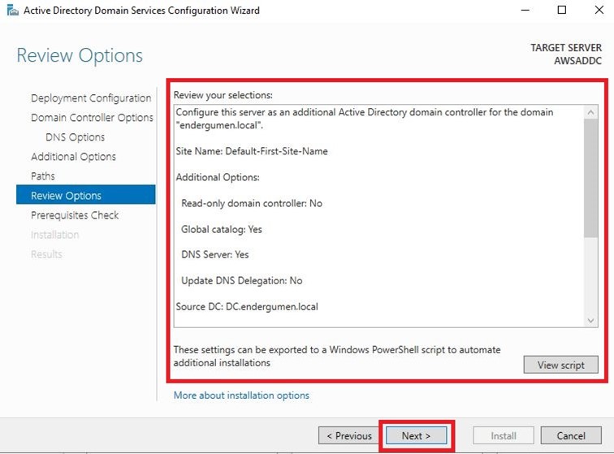Select Paths step in sidebar
The width and height of the screenshot is (614, 454).
click(43, 176)
